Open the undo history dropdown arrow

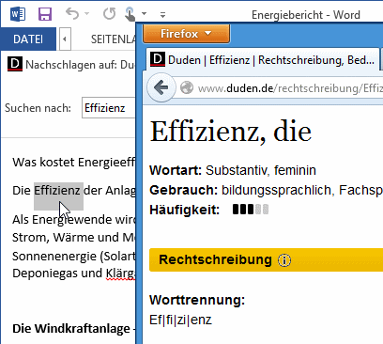87,14
